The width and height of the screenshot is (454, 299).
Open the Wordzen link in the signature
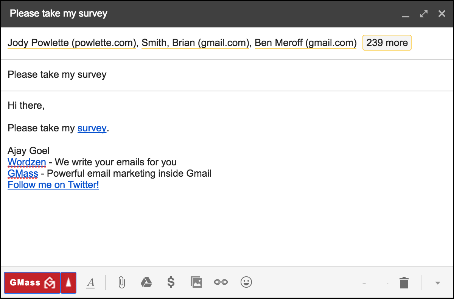[x=27, y=162]
